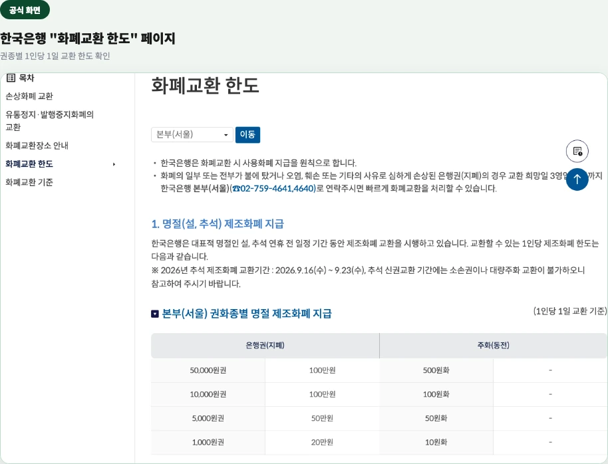This screenshot has height=464, width=608.
Task: Click the 100만원 limit in 10,000원권 row
Action: tap(322, 394)
